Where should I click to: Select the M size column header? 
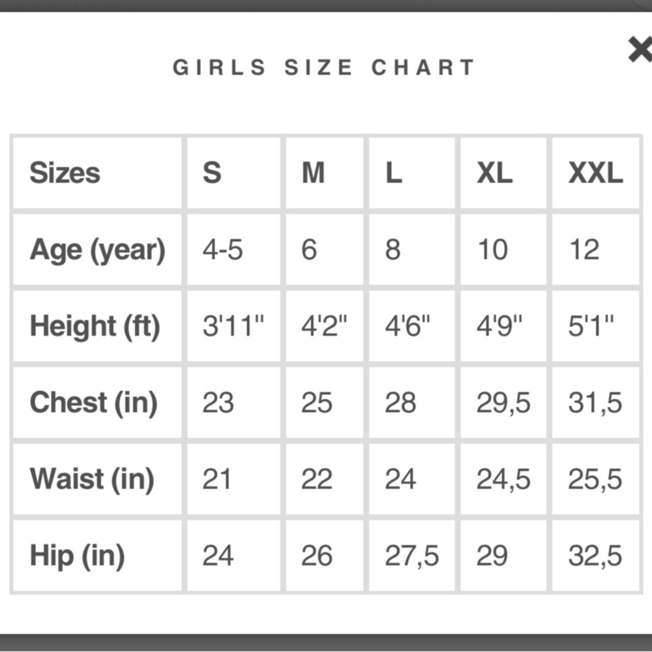pyautogui.click(x=324, y=173)
